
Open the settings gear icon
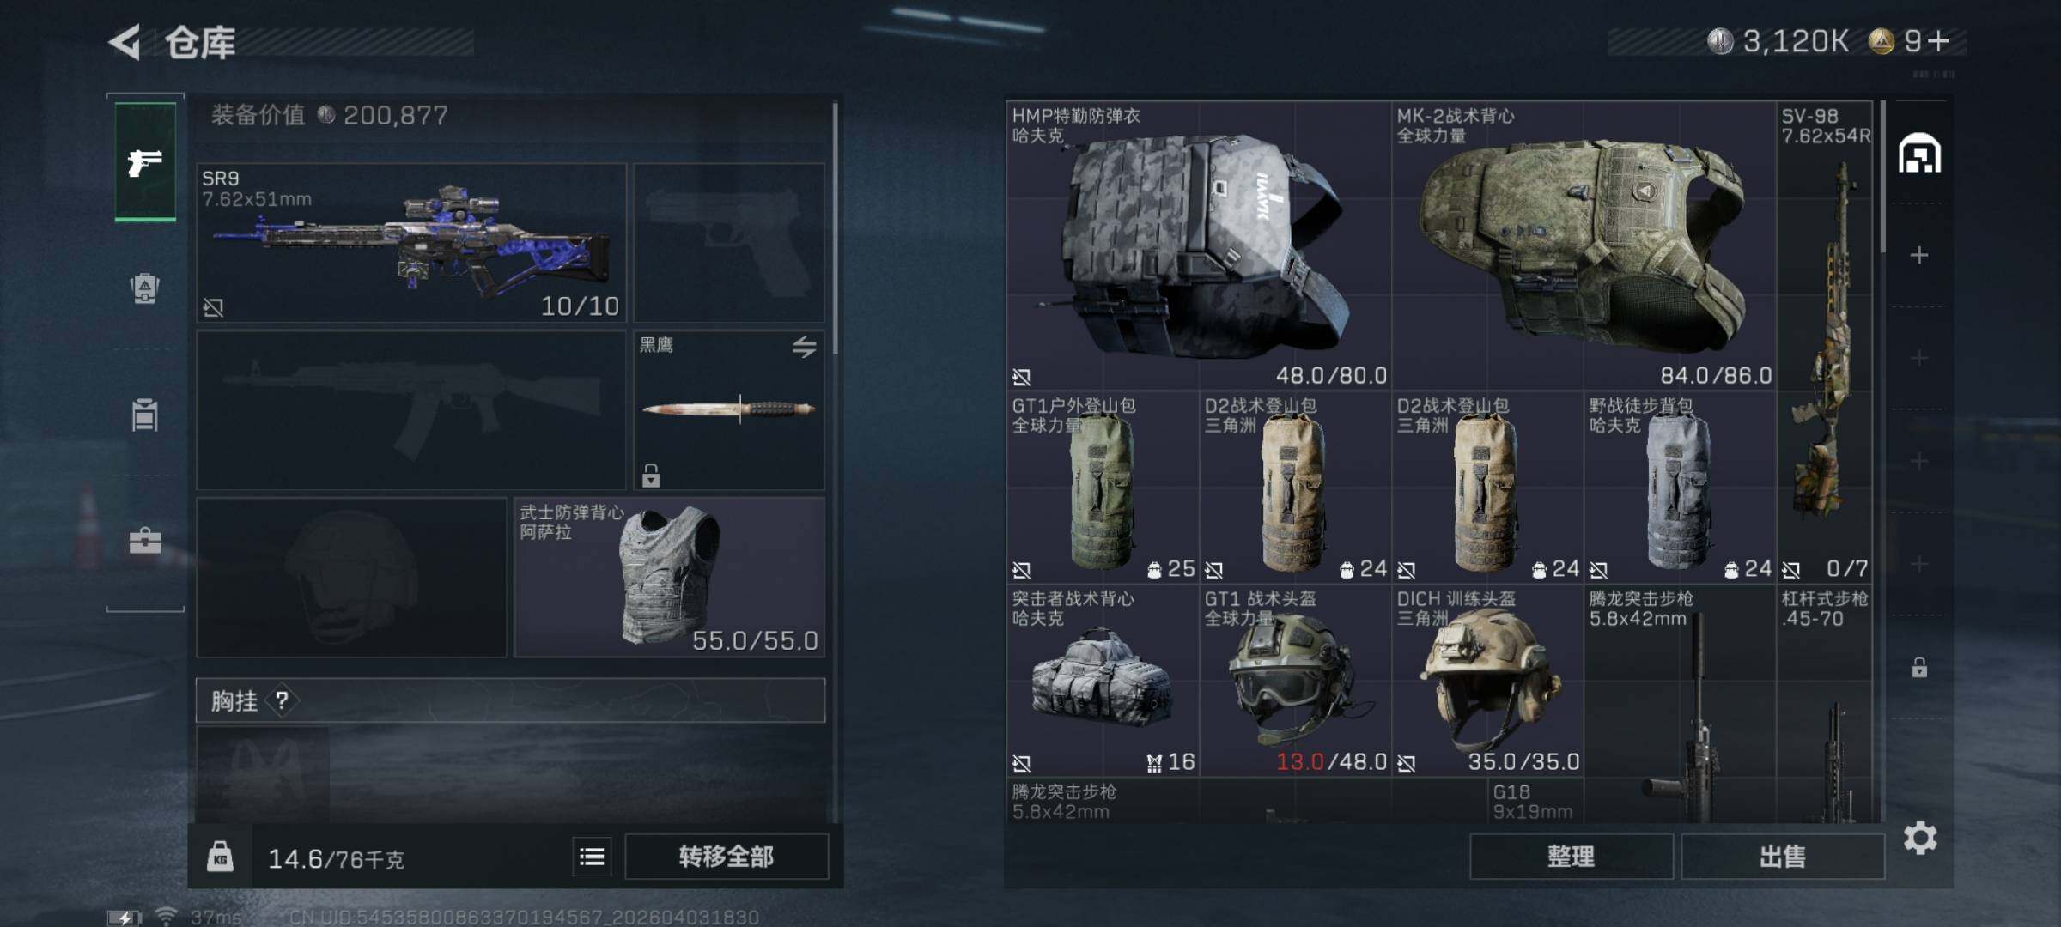[x=1920, y=838]
